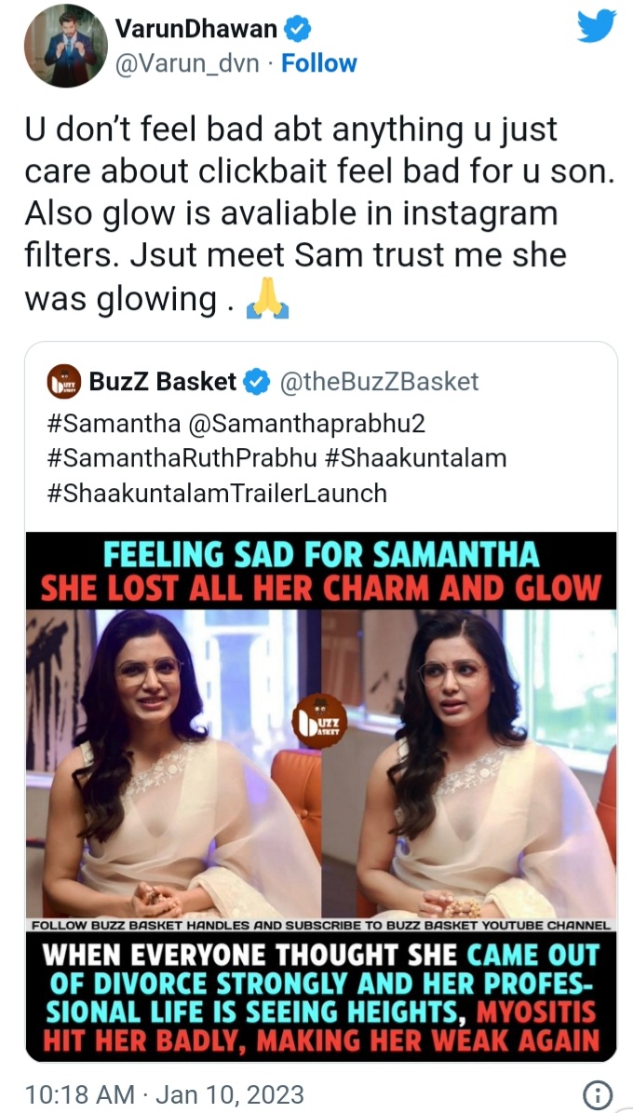Click the verified badge next to BuzZ Basket
The height and width of the screenshot is (1113, 633).
[255, 381]
